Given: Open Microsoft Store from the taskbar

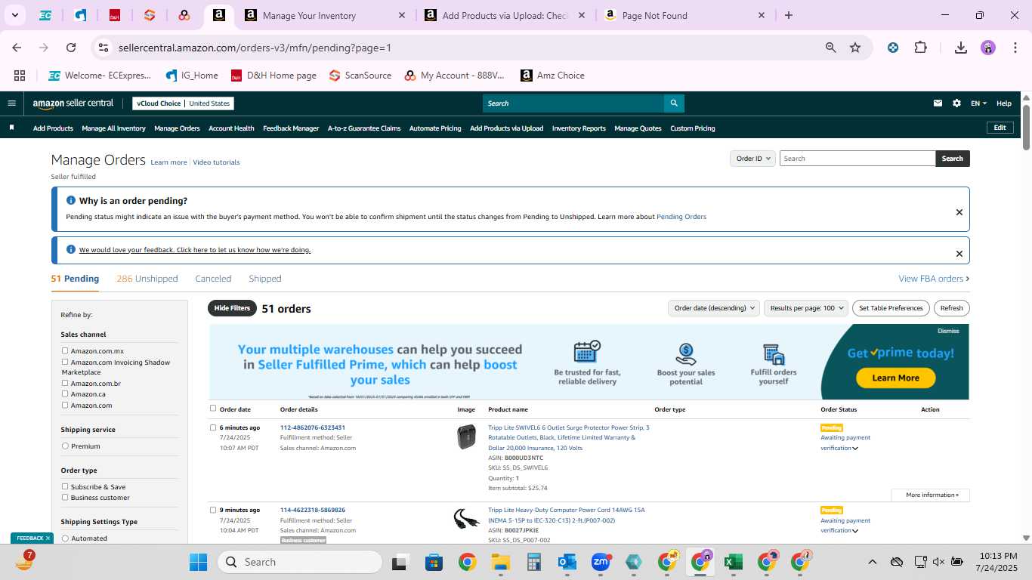Looking at the screenshot, I should [434, 562].
